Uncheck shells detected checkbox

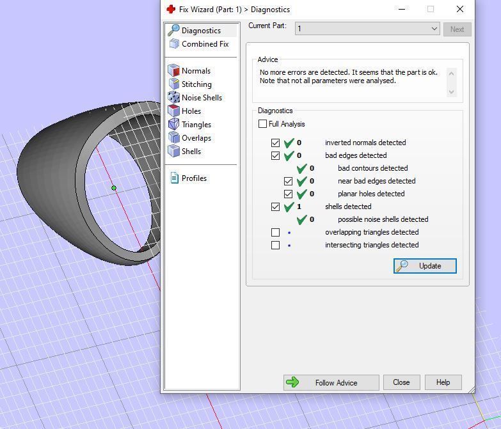(x=275, y=207)
